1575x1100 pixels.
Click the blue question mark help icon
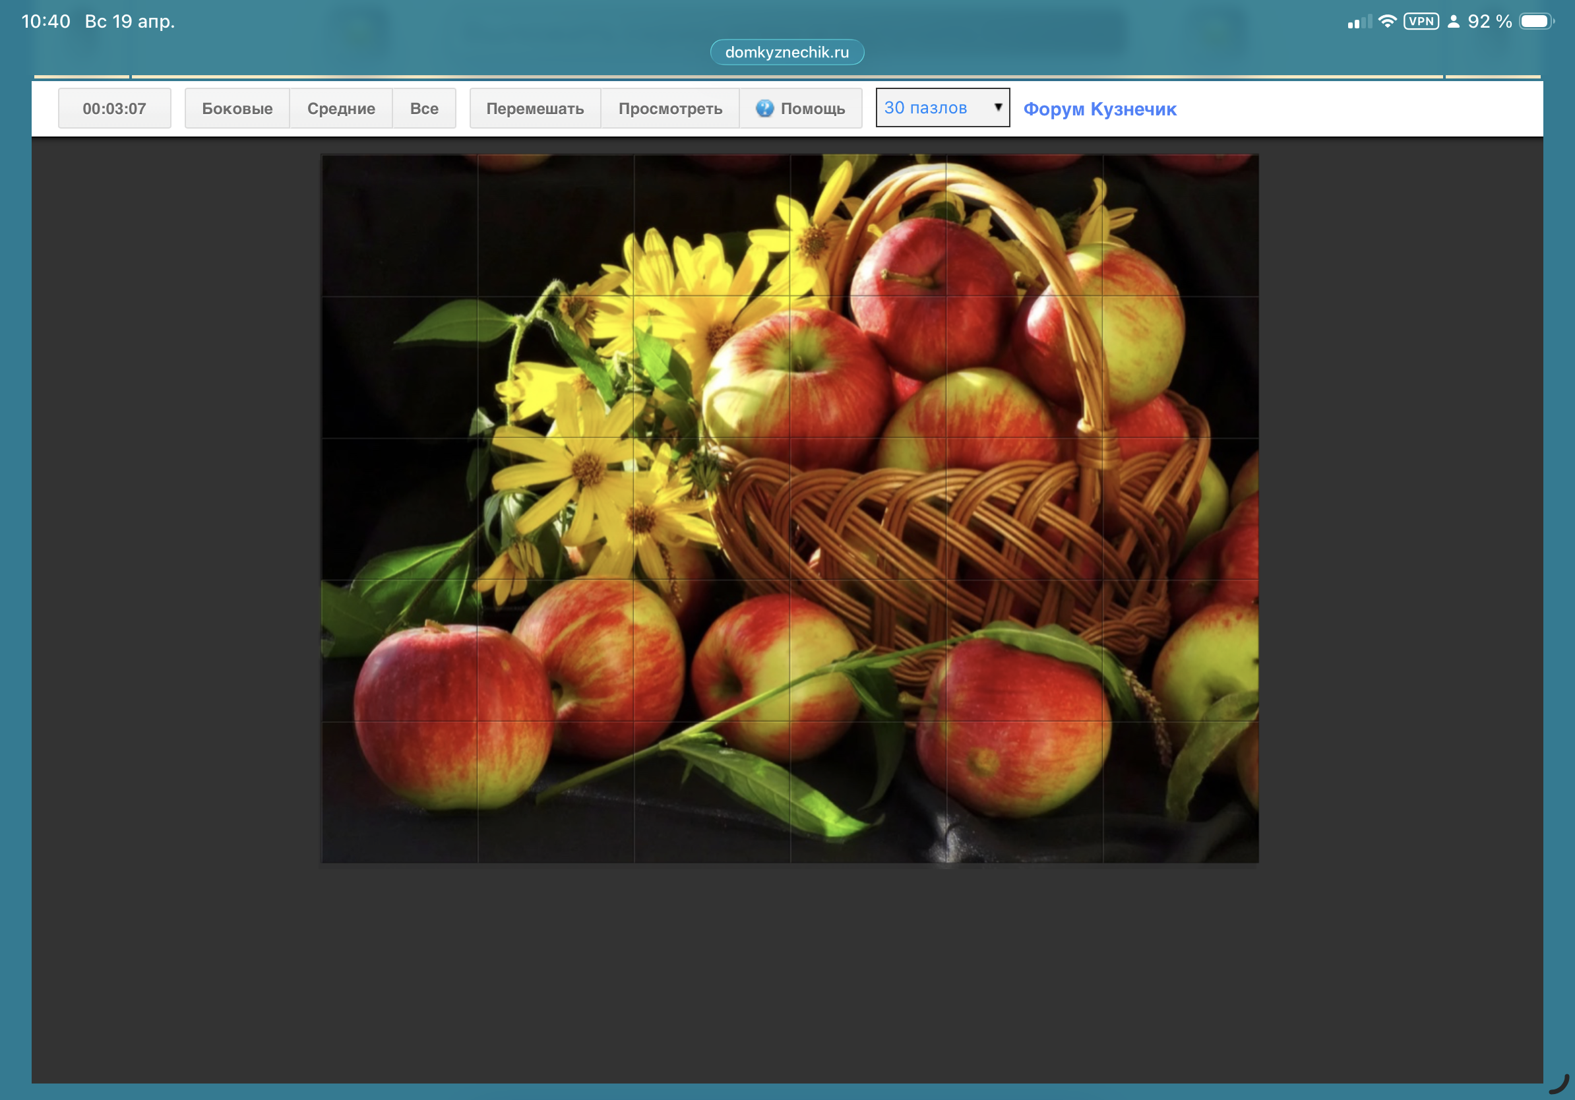point(764,108)
